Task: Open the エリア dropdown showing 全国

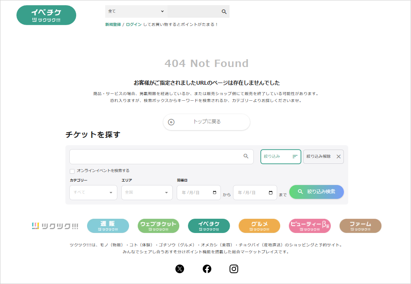Action: 147,192
